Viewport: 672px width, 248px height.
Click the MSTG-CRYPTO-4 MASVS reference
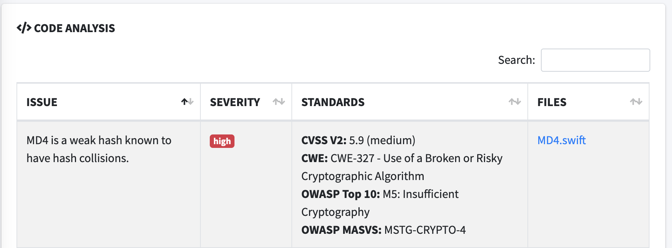tap(425, 230)
